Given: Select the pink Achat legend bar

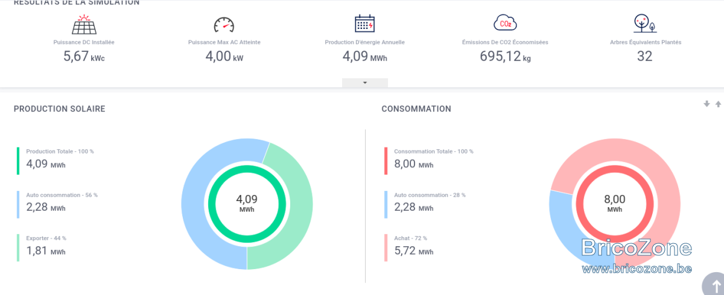Looking at the screenshot, I should (386, 247).
